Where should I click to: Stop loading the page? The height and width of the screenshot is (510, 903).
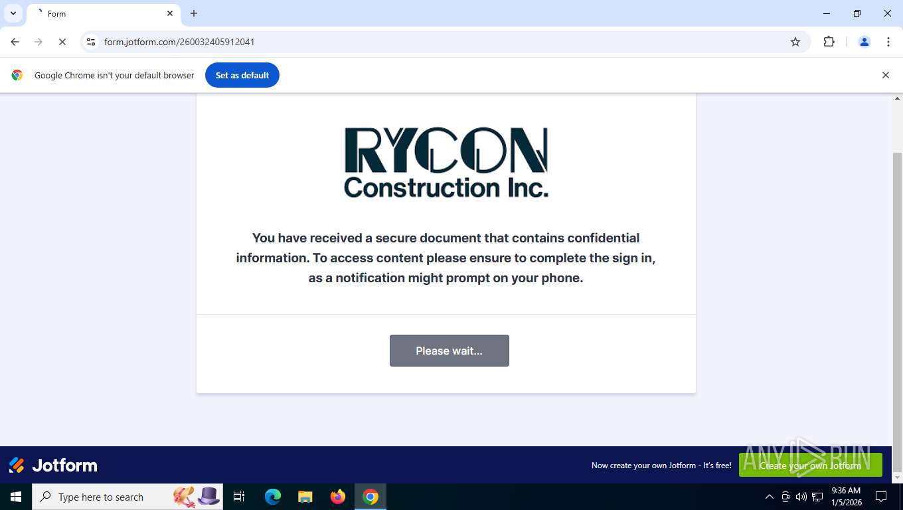click(62, 42)
